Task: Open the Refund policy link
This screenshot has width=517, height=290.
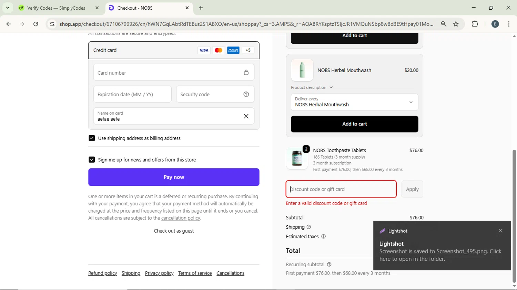Action: tap(103, 273)
